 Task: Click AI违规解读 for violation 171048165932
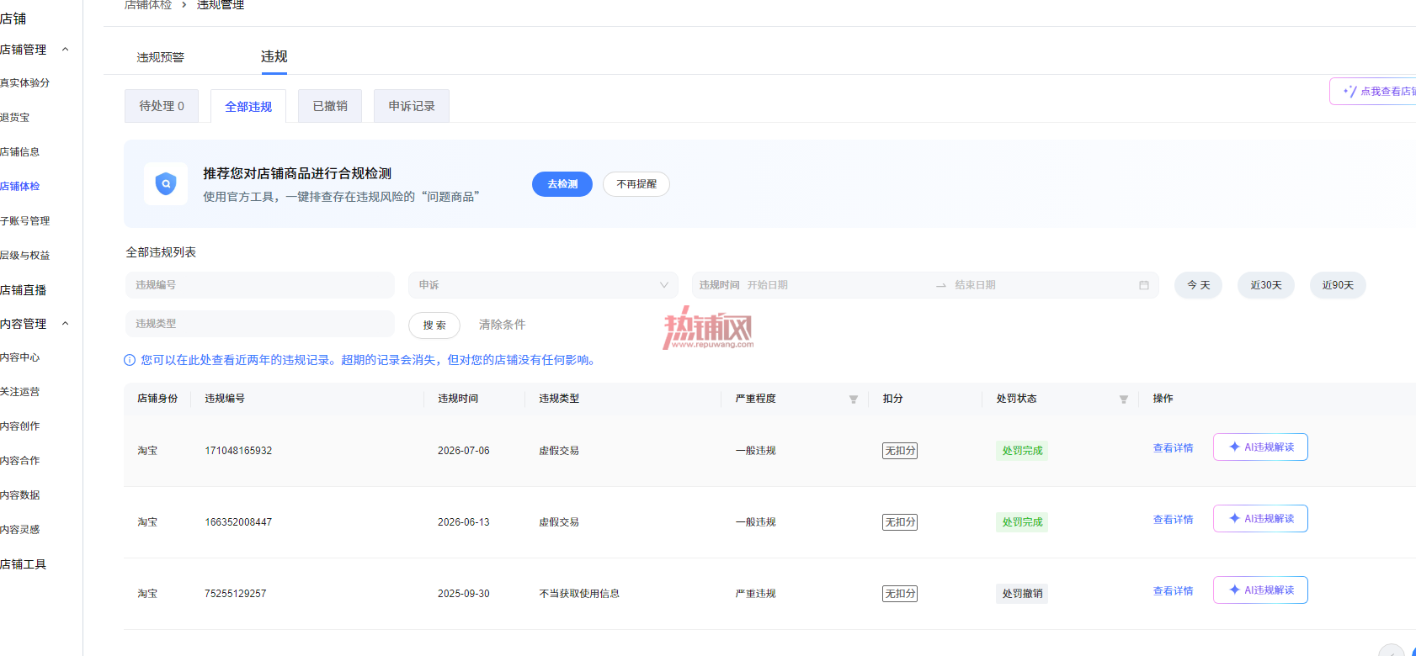1260,447
